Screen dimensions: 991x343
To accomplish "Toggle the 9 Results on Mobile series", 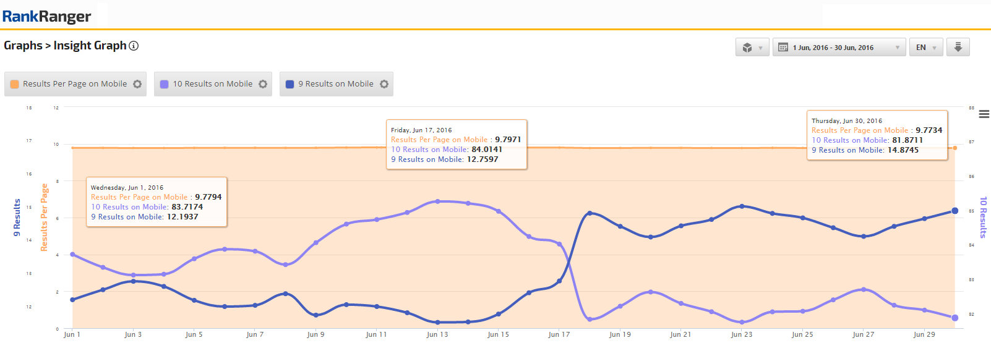I will click(x=336, y=84).
